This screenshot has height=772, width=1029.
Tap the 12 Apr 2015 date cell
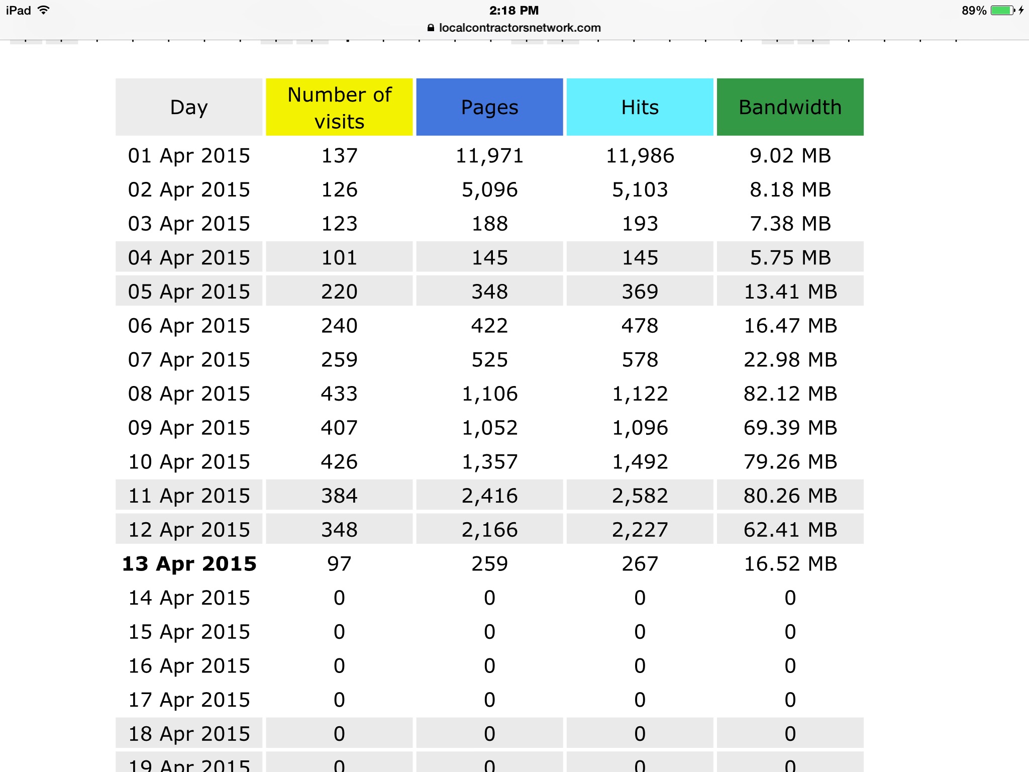(x=189, y=530)
